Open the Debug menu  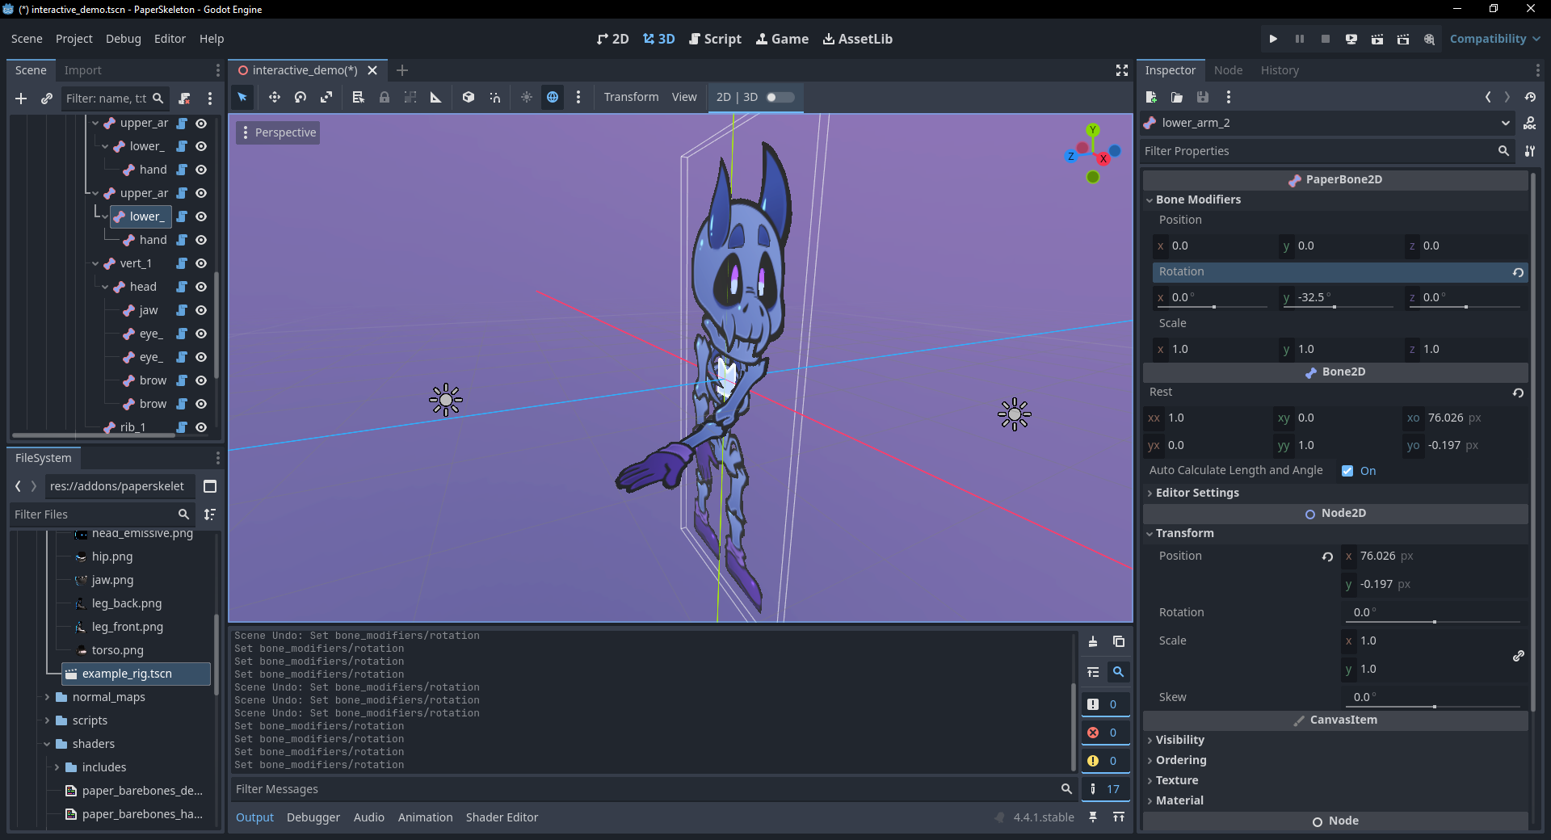[123, 39]
